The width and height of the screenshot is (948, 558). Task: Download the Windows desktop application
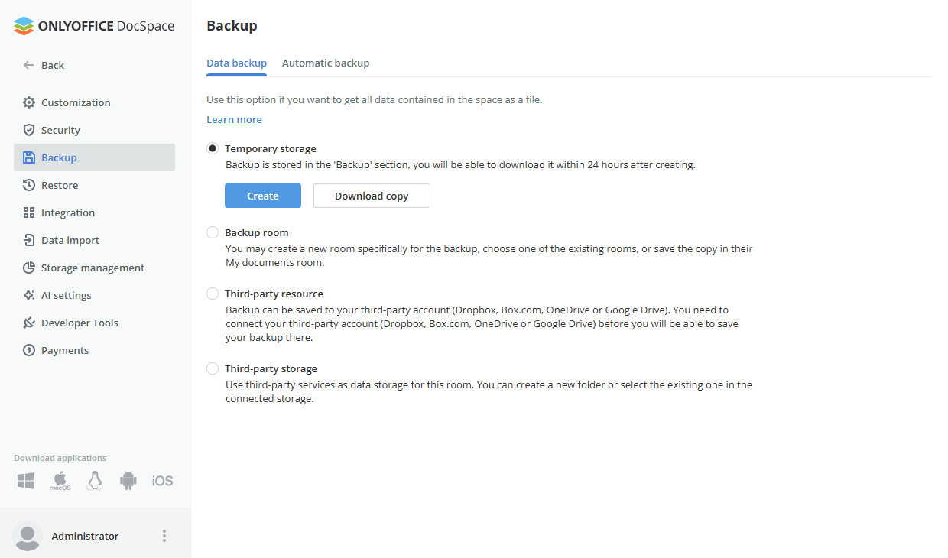(25, 480)
